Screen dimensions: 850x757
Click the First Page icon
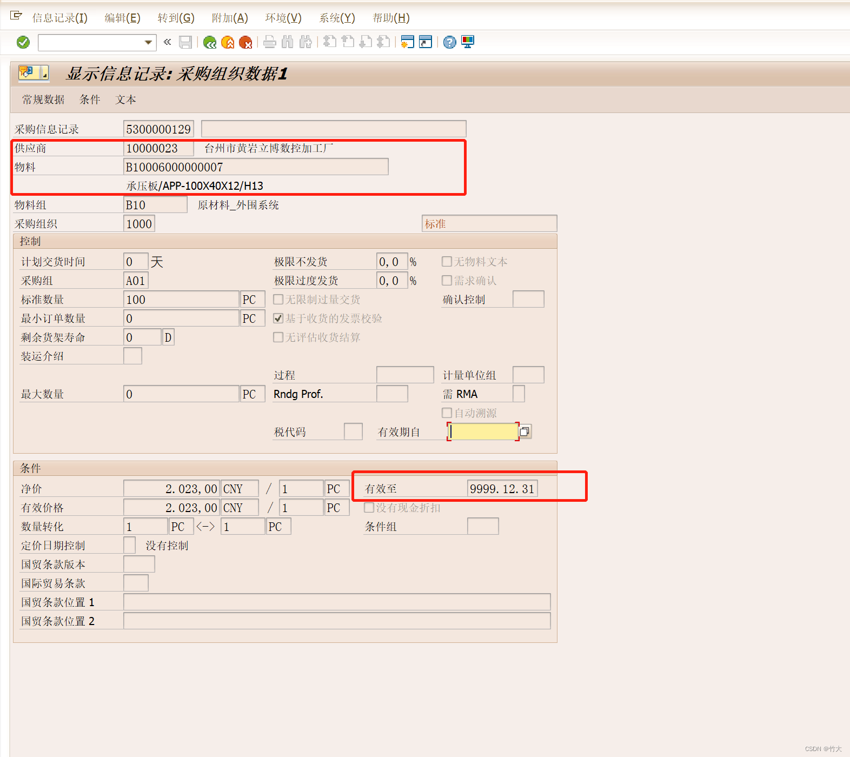point(330,42)
